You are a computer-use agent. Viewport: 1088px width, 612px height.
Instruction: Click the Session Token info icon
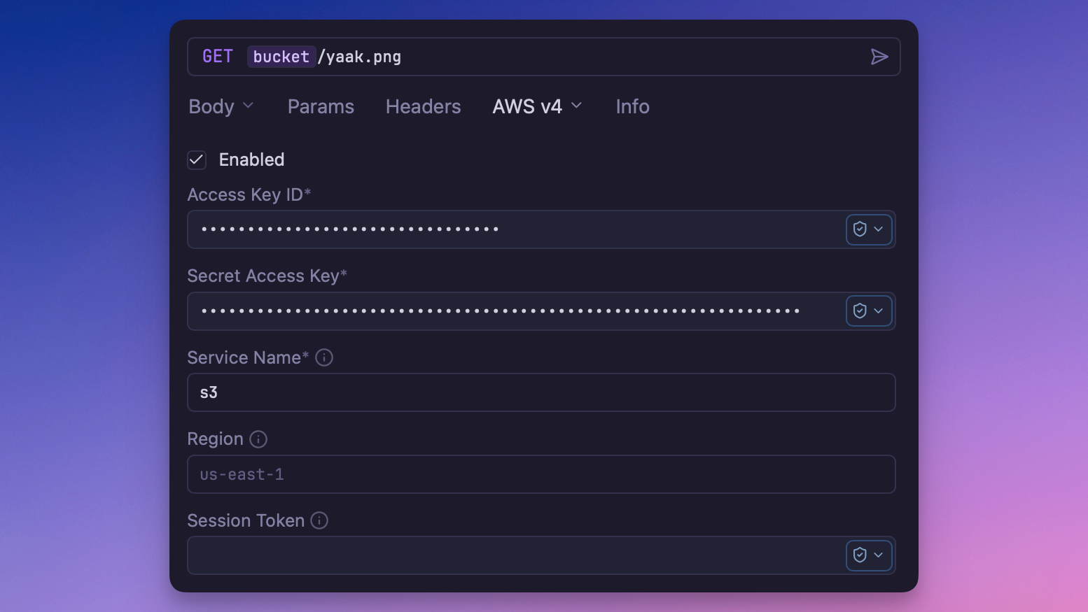pos(319,520)
